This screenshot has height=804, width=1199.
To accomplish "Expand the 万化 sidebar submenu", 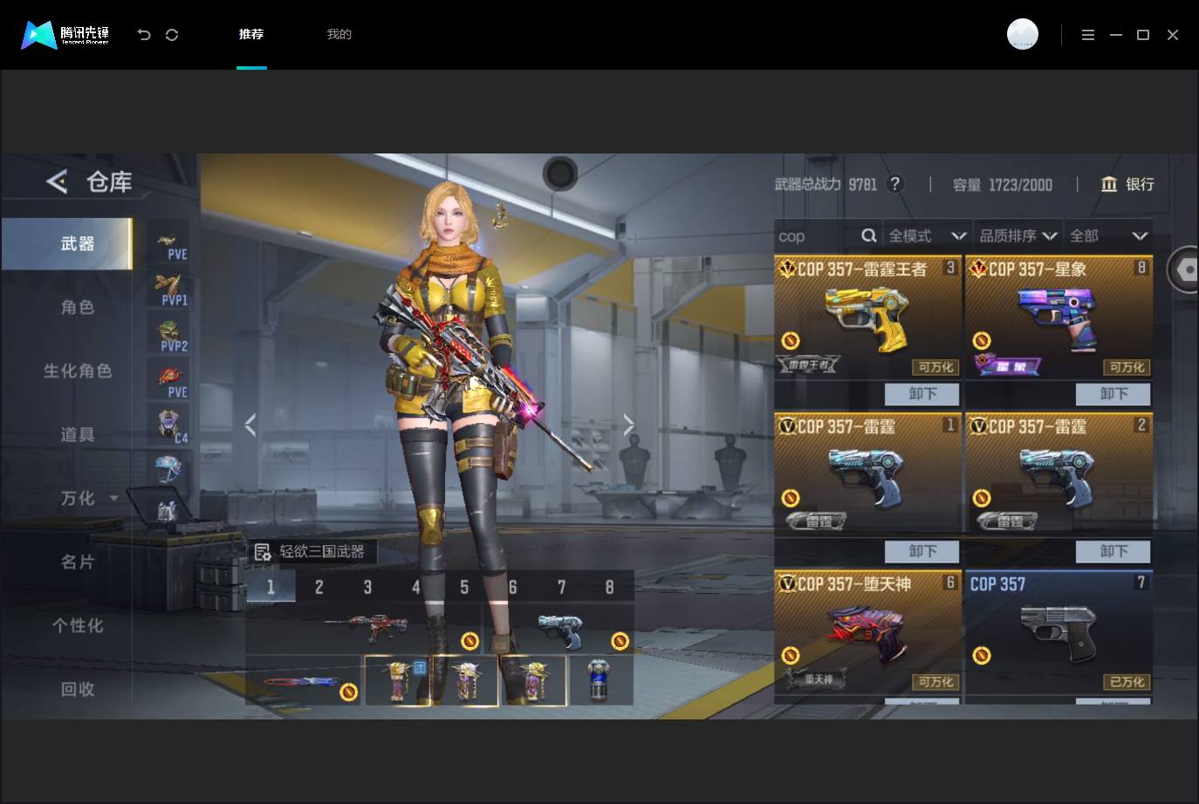I will [113, 498].
